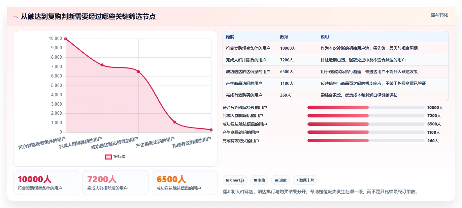This screenshot has height=208, width=462.
Task: Click 7200人 cell in the table
Action: [287, 60]
